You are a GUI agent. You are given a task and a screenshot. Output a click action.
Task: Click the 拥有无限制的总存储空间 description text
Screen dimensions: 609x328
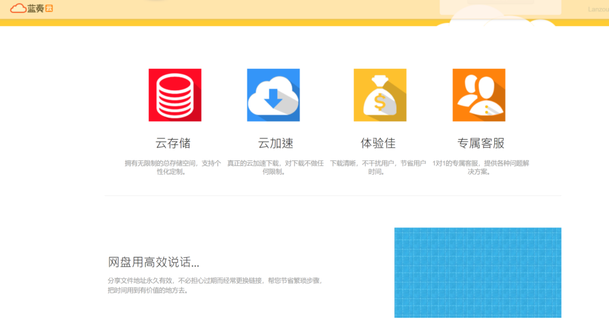point(172,168)
